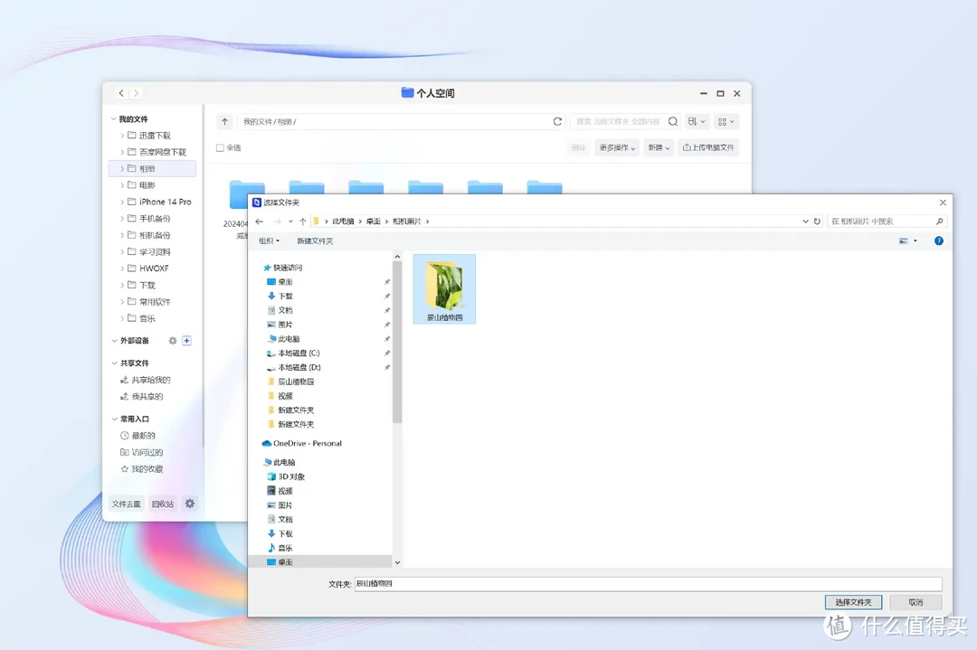Open the 新建 dropdown menu

point(657,147)
